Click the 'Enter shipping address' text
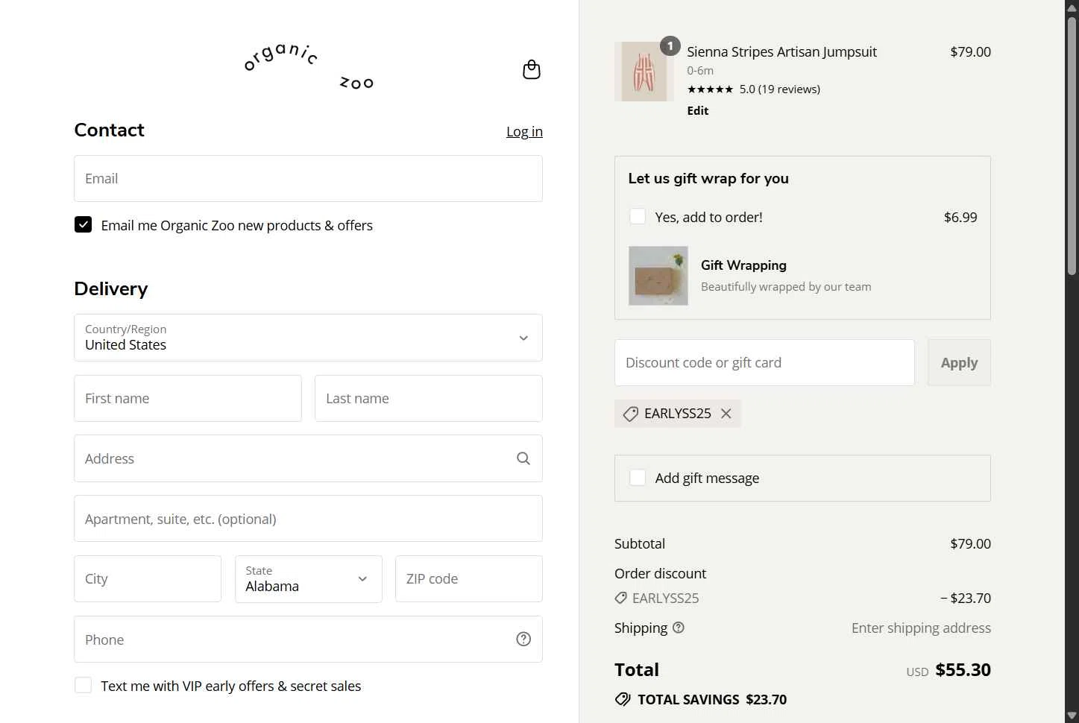 click(921, 628)
